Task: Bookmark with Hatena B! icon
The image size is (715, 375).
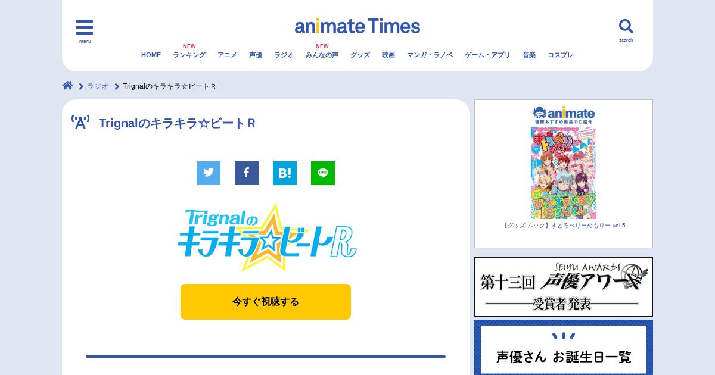Action: pos(285,173)
